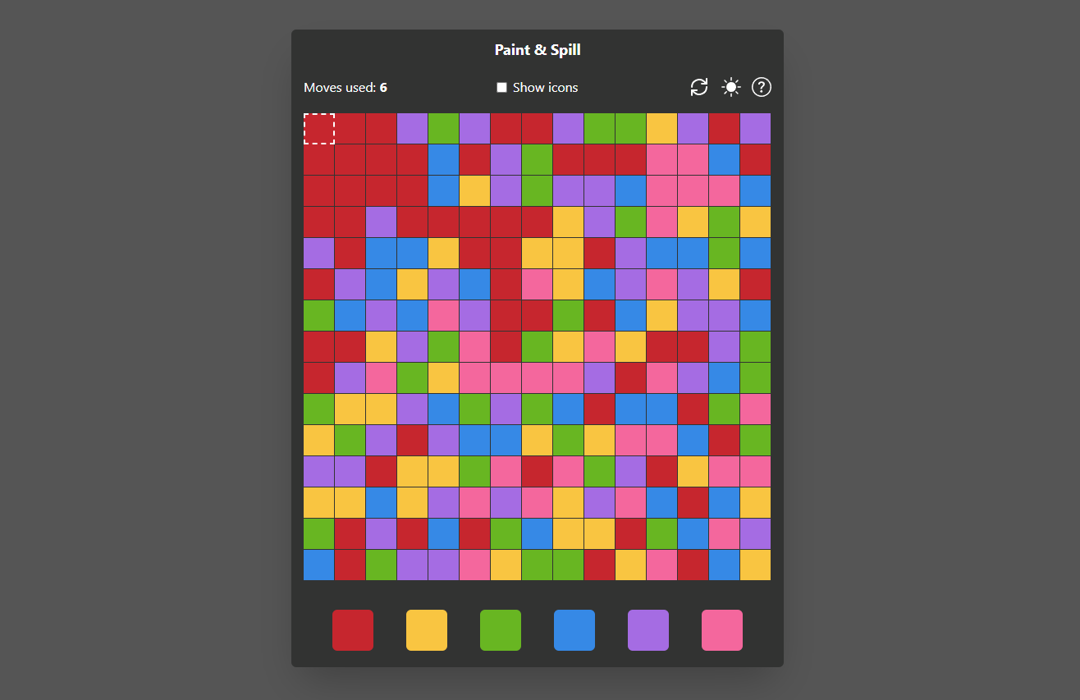Image resolution: width=1080 pixels, height=700 pixels.
Task: Click the purple cell in the top-right corner
Action: pos(755,128)
